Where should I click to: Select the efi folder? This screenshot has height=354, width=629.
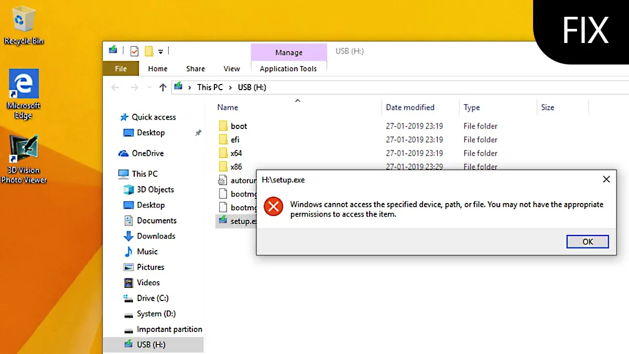point(229,140)
